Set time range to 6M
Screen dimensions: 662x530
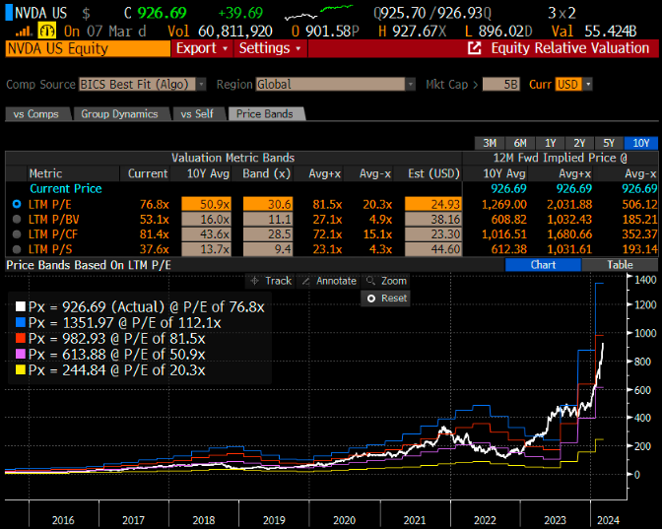(x=520, y=143)
